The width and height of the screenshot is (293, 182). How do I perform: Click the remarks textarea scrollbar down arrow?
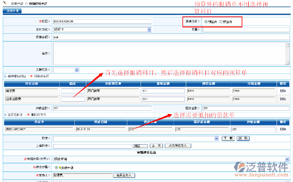[x=288, y=63]
